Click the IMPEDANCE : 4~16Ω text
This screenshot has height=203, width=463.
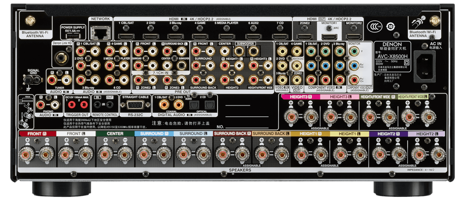point(421,170)
